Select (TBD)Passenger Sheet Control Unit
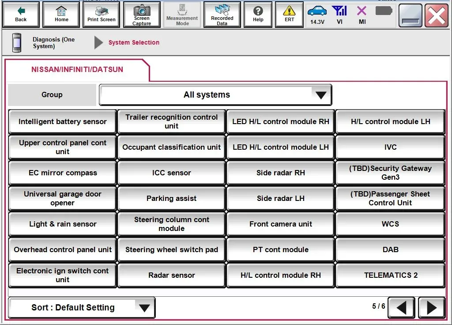 tap(390, 198)
